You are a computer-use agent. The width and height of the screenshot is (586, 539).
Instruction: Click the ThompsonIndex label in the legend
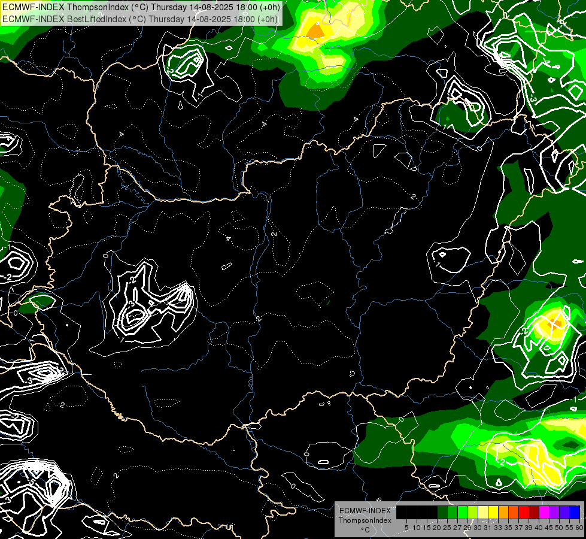point(365,520)
